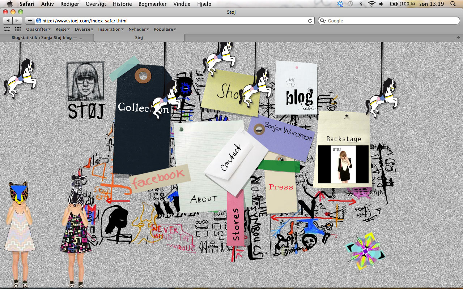The width and height of the screenshot is (463, 289).
Task: Open the Rediger menu
Action: point(70,4)
